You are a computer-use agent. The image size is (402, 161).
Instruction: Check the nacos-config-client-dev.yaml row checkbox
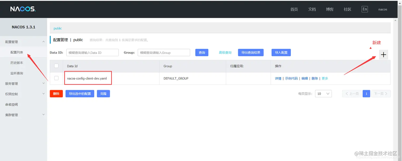pos(56,78)
